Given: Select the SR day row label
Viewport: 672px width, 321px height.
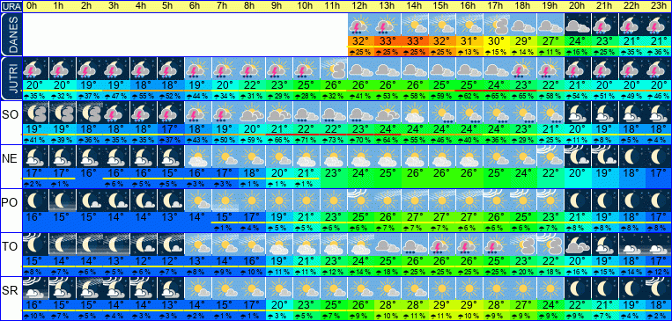Looking at the screenshot, I should (x=10, y=291).
